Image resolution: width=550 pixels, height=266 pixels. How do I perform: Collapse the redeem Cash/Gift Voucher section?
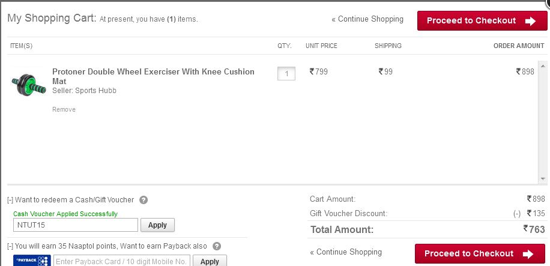click(10, 200)
